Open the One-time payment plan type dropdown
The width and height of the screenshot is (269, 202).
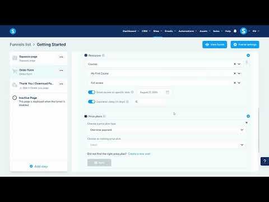point(166,130)
